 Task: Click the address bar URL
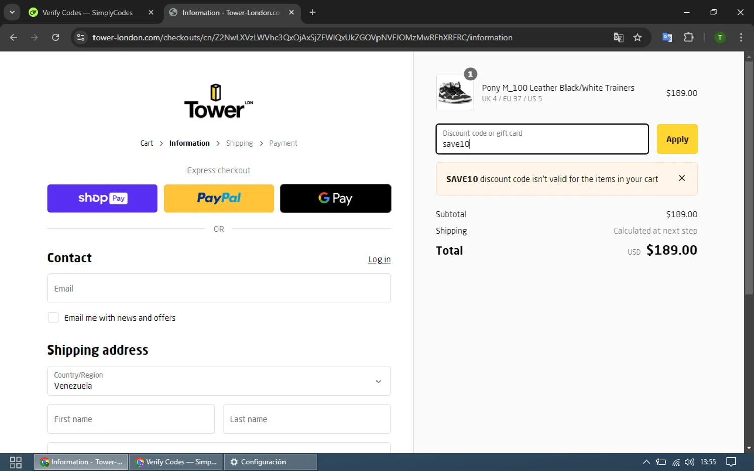coord(303,37)
